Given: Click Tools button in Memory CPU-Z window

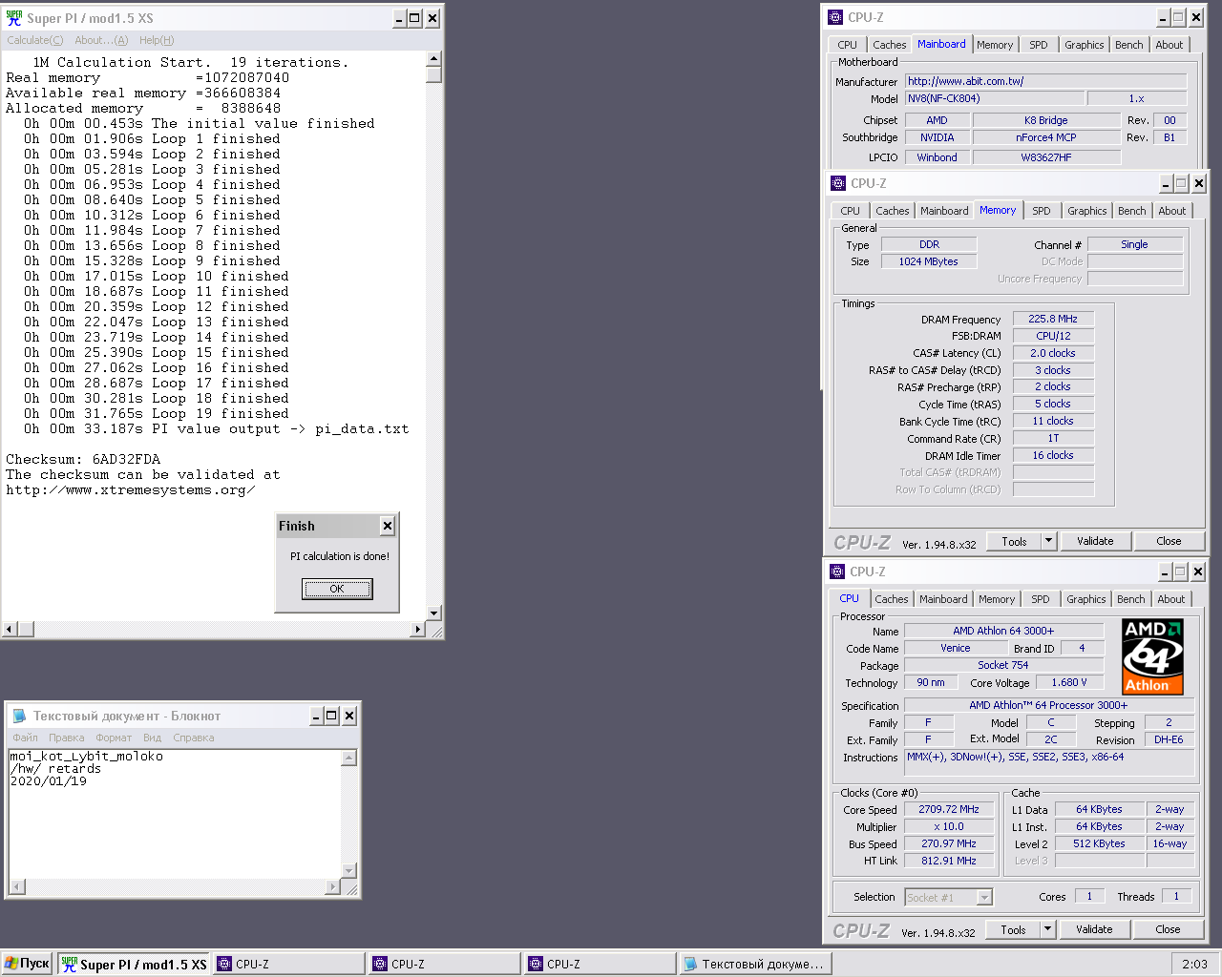Looking at the screenshot, I should pos(1014,541).
